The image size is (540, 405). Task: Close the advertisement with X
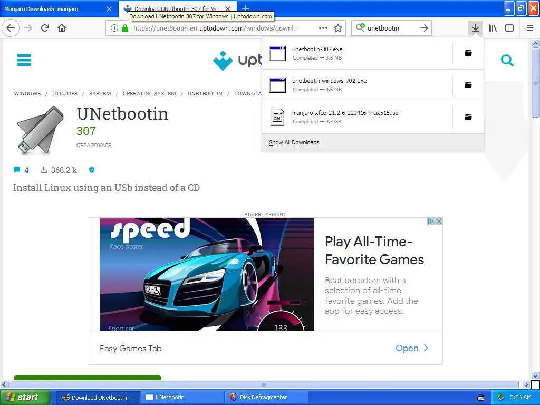point(439,221)
